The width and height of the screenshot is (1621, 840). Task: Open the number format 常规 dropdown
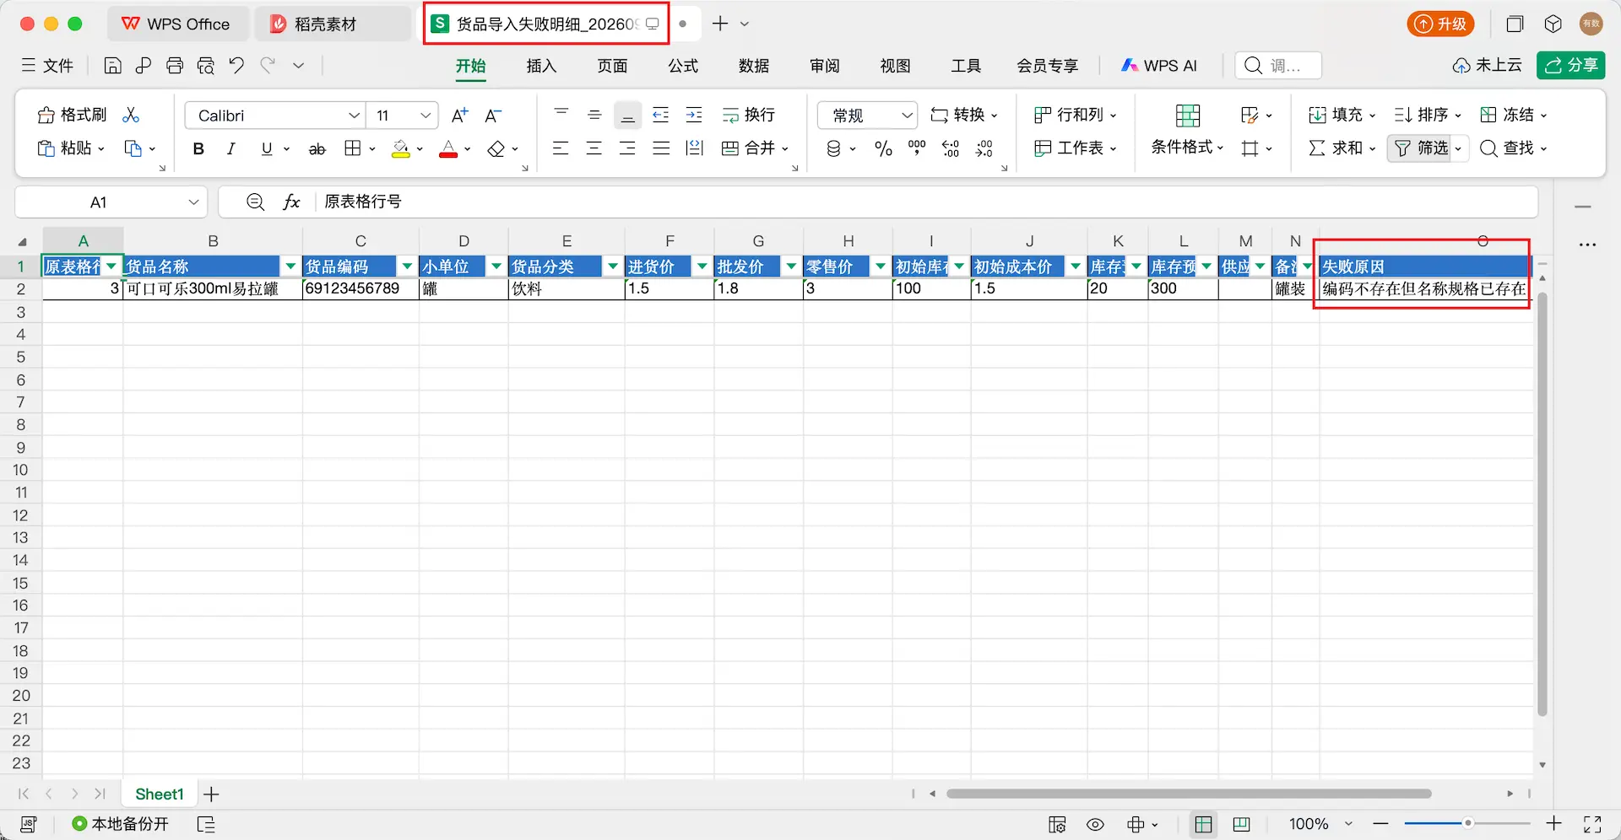907,115
